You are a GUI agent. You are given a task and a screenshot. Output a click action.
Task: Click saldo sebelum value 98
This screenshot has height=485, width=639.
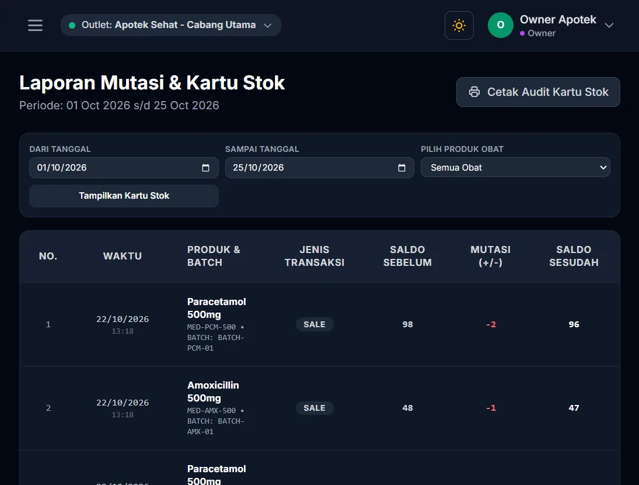tap(407, 324)
